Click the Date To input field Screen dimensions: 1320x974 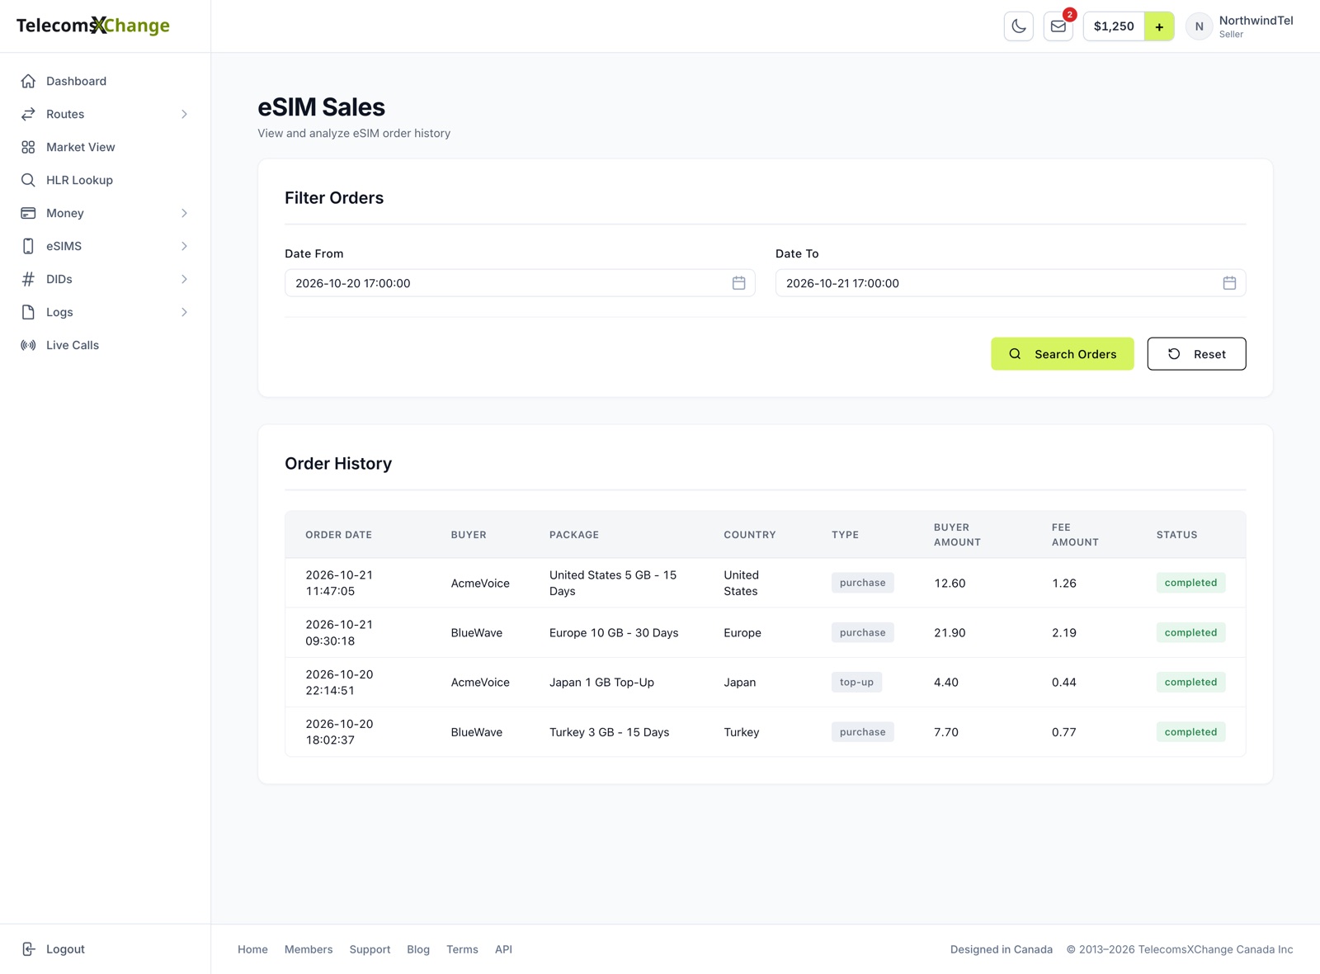click(x=1011, y=283)
